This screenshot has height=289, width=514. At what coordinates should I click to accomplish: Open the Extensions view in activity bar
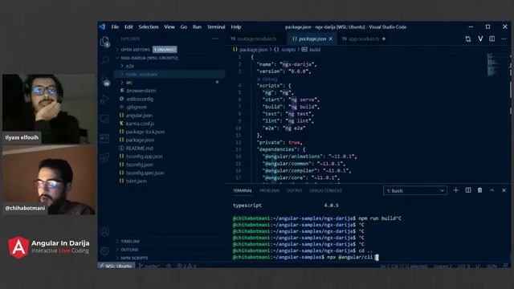(104, 157)
